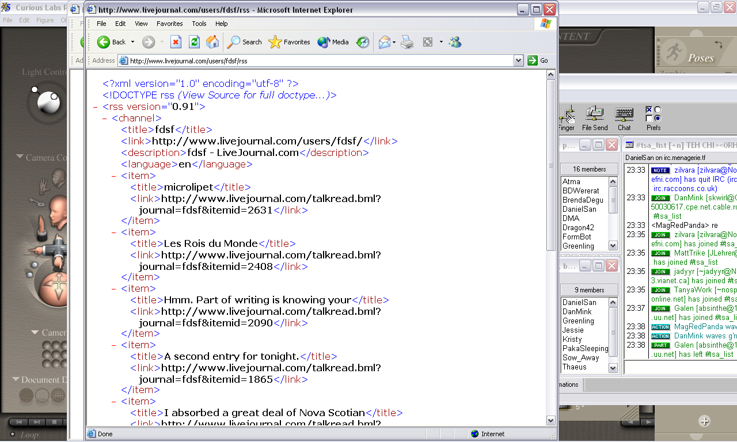737x442 pixels.
Task: Collapse item above 'Hmm. Part of writing' title
Action: coord(114,289)
